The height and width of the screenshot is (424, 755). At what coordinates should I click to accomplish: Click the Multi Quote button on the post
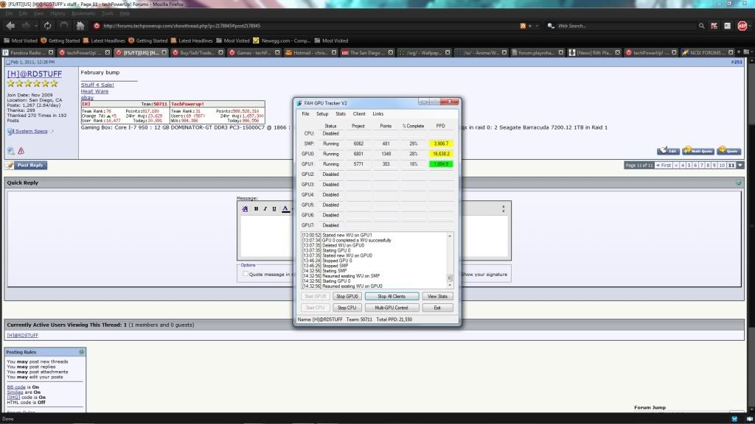[698, 151]
